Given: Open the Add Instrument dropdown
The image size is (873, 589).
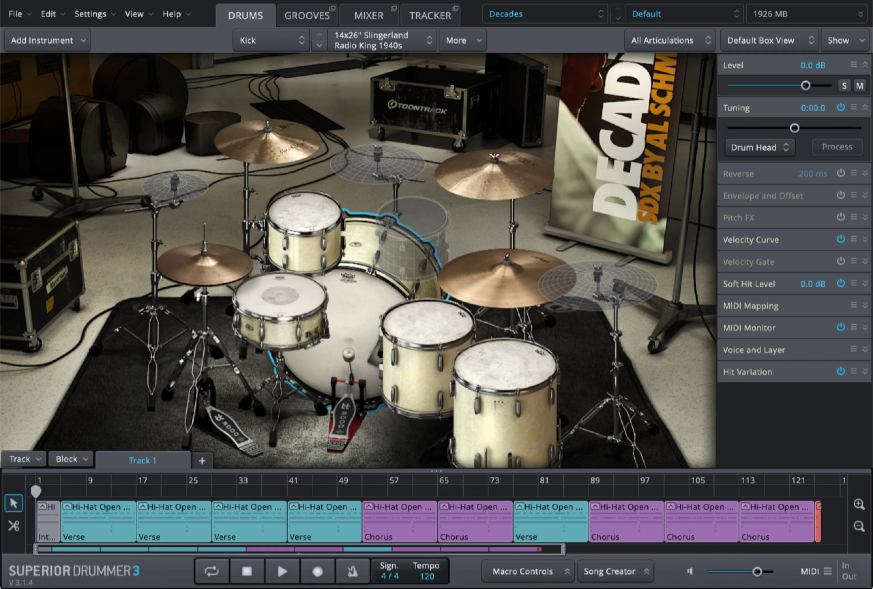Looking at the screenshot, I should [48, 40].
